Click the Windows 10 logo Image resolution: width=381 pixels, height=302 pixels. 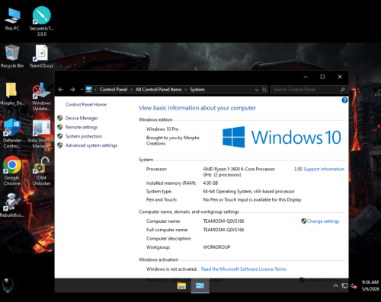click(282, 137)
